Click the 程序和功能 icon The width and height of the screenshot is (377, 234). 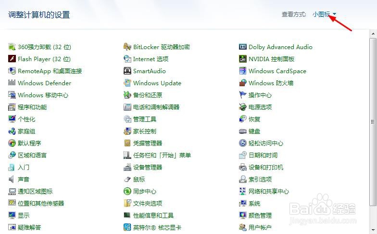coord(12,107)
